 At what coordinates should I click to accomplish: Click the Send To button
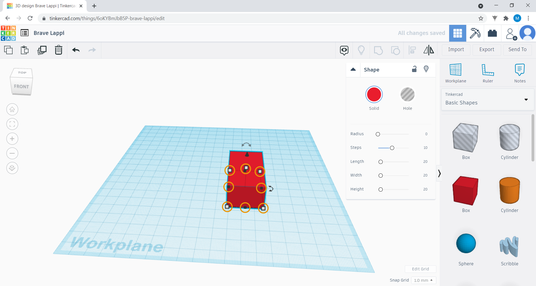pos(517,50)
